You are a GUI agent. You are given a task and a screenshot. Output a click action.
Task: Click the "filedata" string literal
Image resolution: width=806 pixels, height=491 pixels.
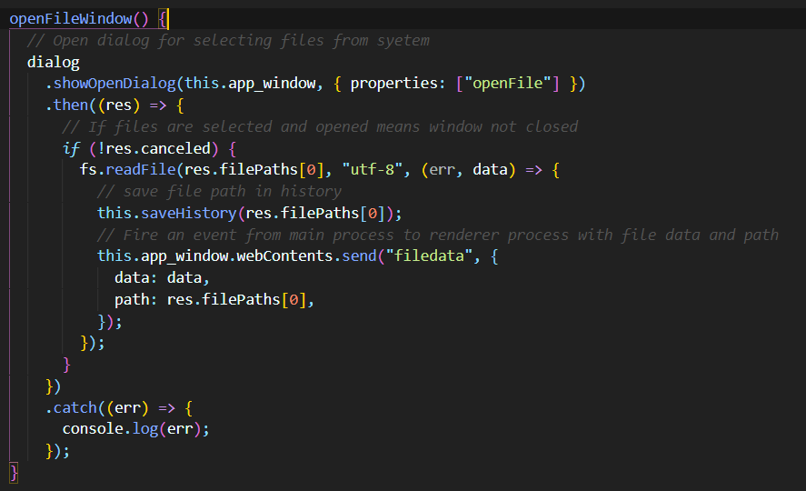click(429, 256)
